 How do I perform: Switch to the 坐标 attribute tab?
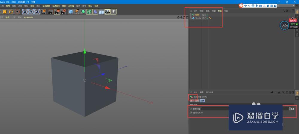(x=197, y=101)
